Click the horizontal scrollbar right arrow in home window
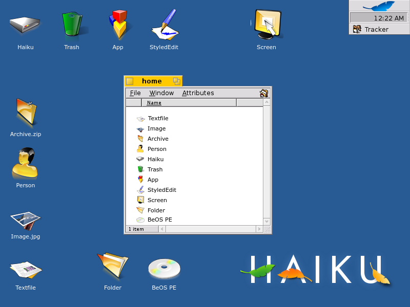Viewport: 410px width, 307px height. click(259, 229)
